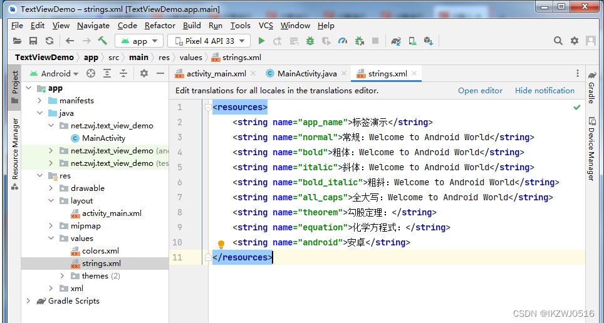Image resolution: width=604 pixels, height=323 pixels.
Task: Start debugging with the green bug icon
Action: coord(310,41)
